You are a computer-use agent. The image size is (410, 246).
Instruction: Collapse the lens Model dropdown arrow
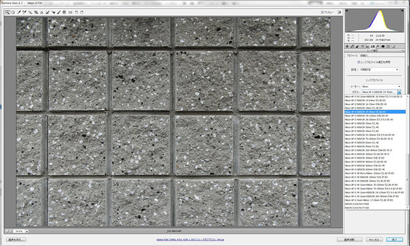click(x=399, y=92)
